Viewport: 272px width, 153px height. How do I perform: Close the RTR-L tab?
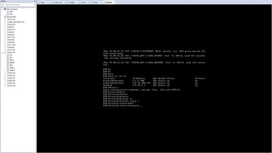coord(101,3)
